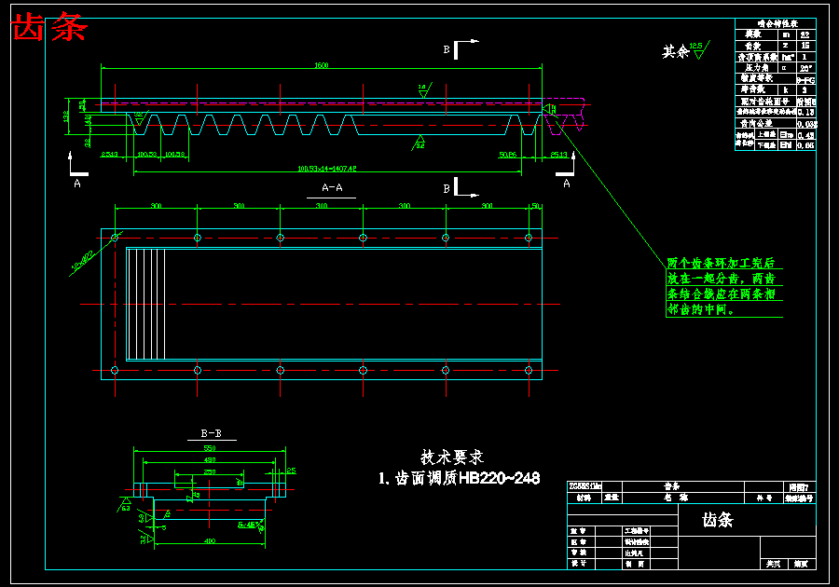Click the 50.86 dimension near rack end

pos(507,155)
